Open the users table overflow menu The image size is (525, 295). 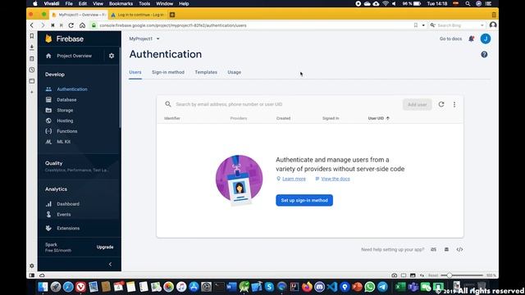point(454,105)
